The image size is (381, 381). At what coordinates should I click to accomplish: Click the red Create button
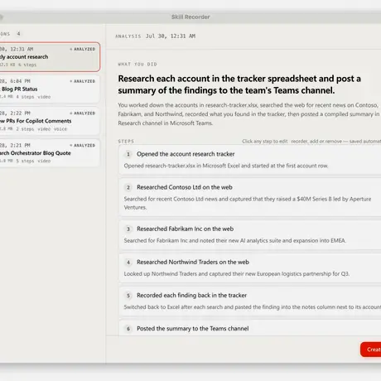(371, 350)
